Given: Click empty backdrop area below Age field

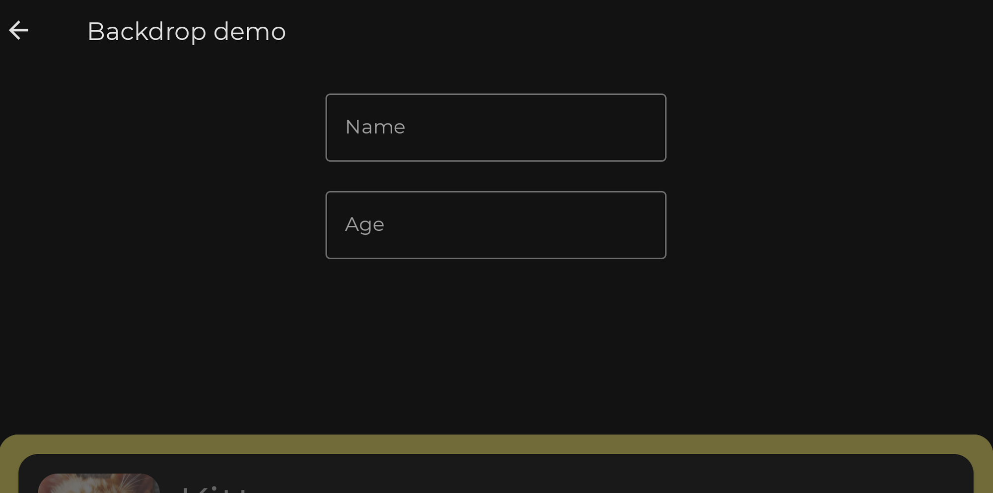Looking at the screenshot, I should coord(496,343).
